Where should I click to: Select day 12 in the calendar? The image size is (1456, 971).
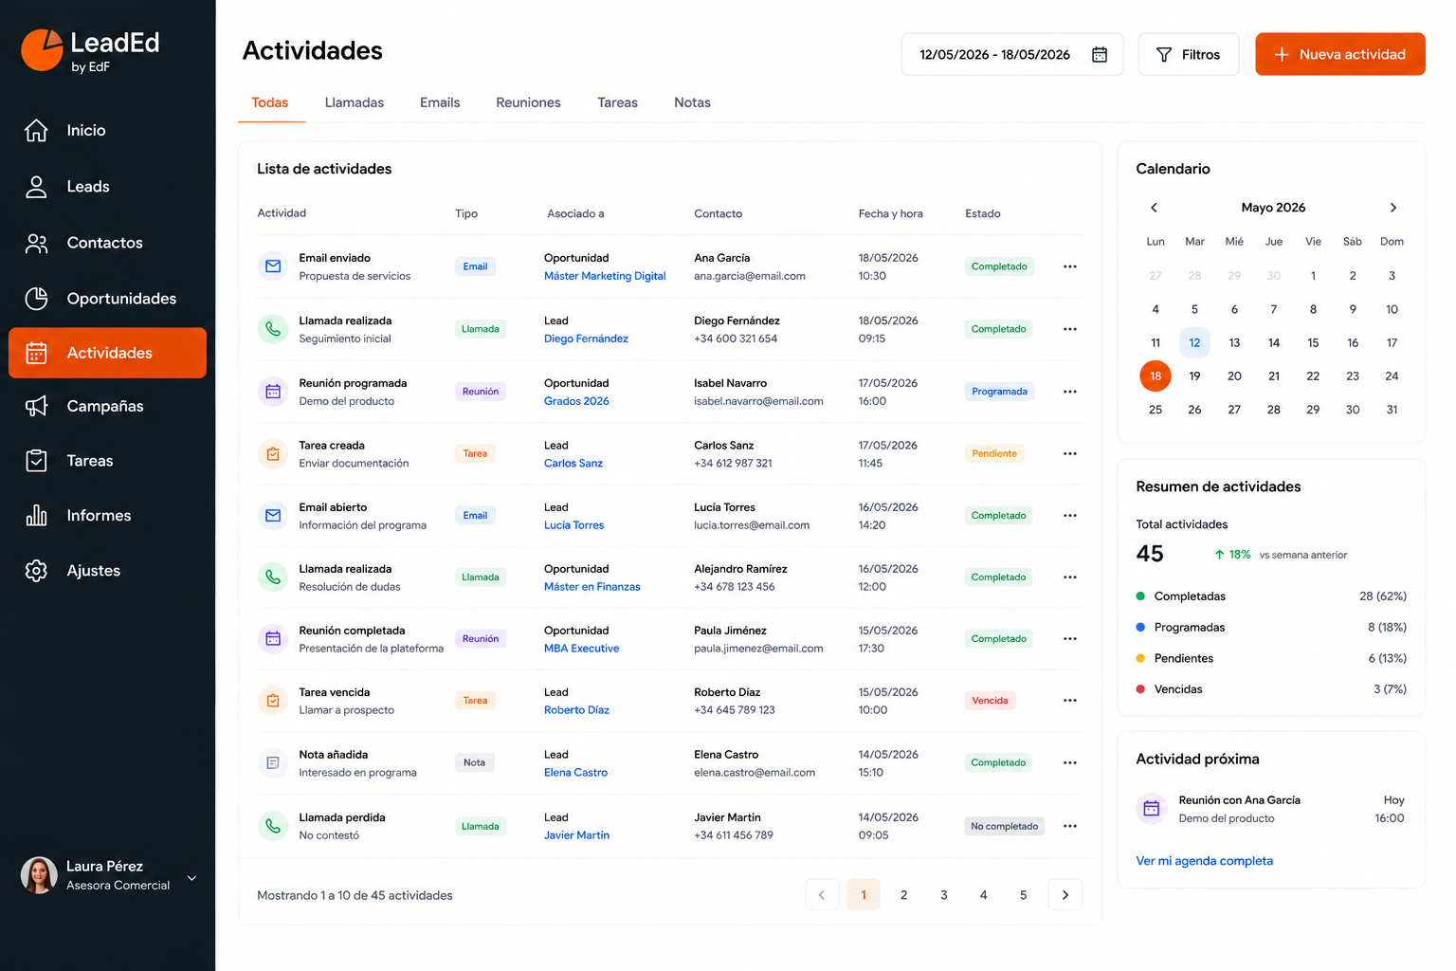1194,343
